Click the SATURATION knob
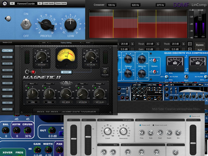The image size is (208, 156). point(83,94)
